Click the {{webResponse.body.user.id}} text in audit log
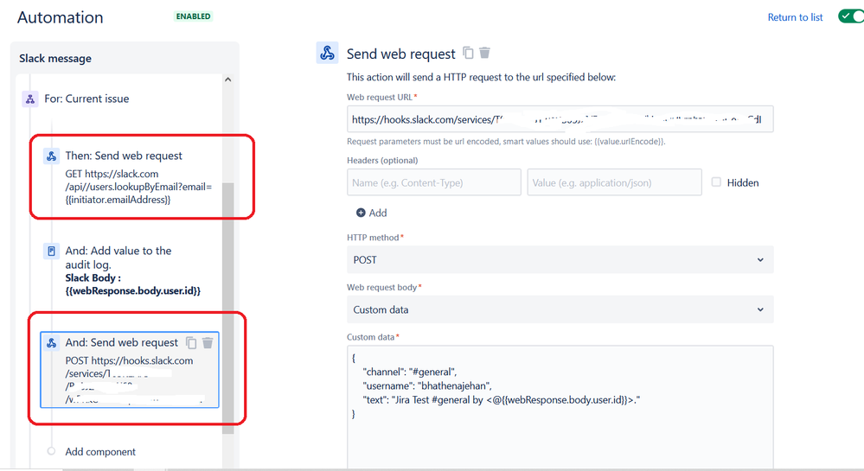864x471 pixels. (133, 291)
